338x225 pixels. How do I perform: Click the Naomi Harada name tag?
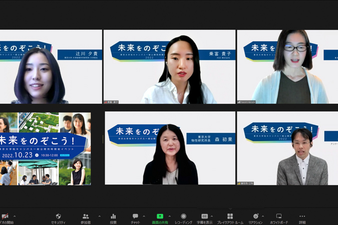[x=246, y=102]
